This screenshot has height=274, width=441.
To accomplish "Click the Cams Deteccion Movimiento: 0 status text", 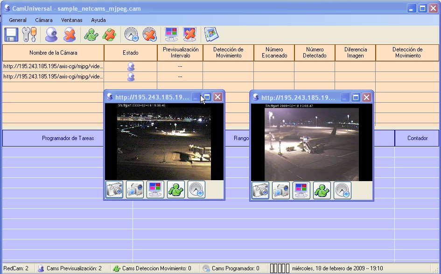I will click(157, 268).
